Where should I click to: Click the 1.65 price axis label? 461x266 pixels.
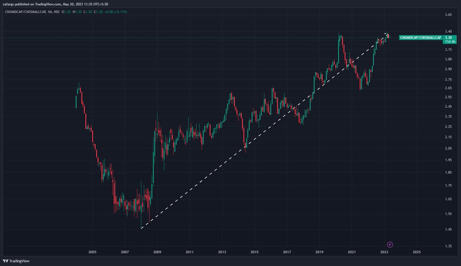click(448, 199)
